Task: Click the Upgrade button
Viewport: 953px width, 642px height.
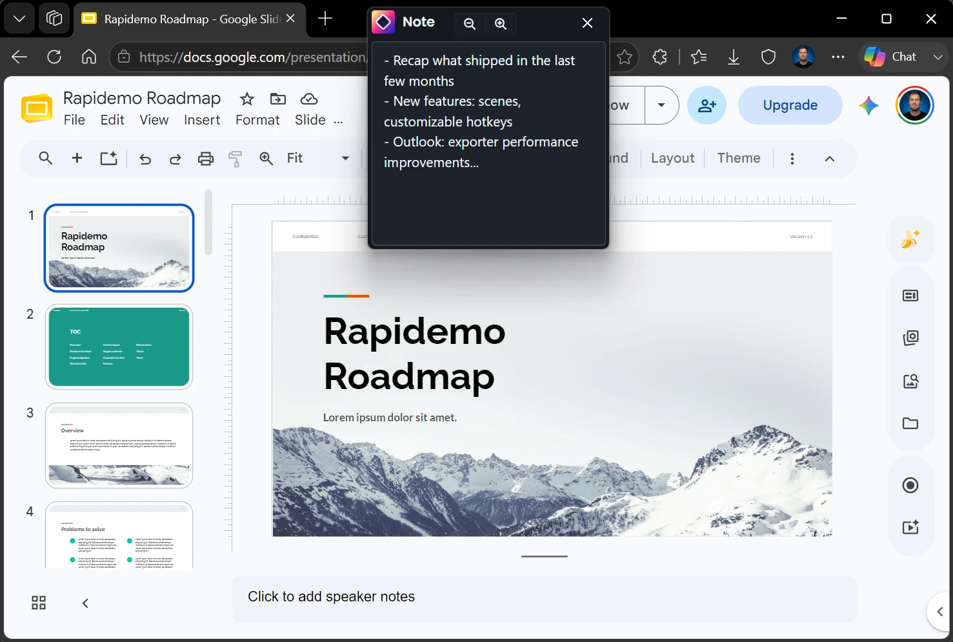Action: [790, 105]
